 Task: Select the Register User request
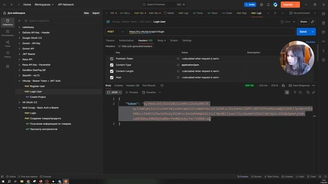pos(37,86)
